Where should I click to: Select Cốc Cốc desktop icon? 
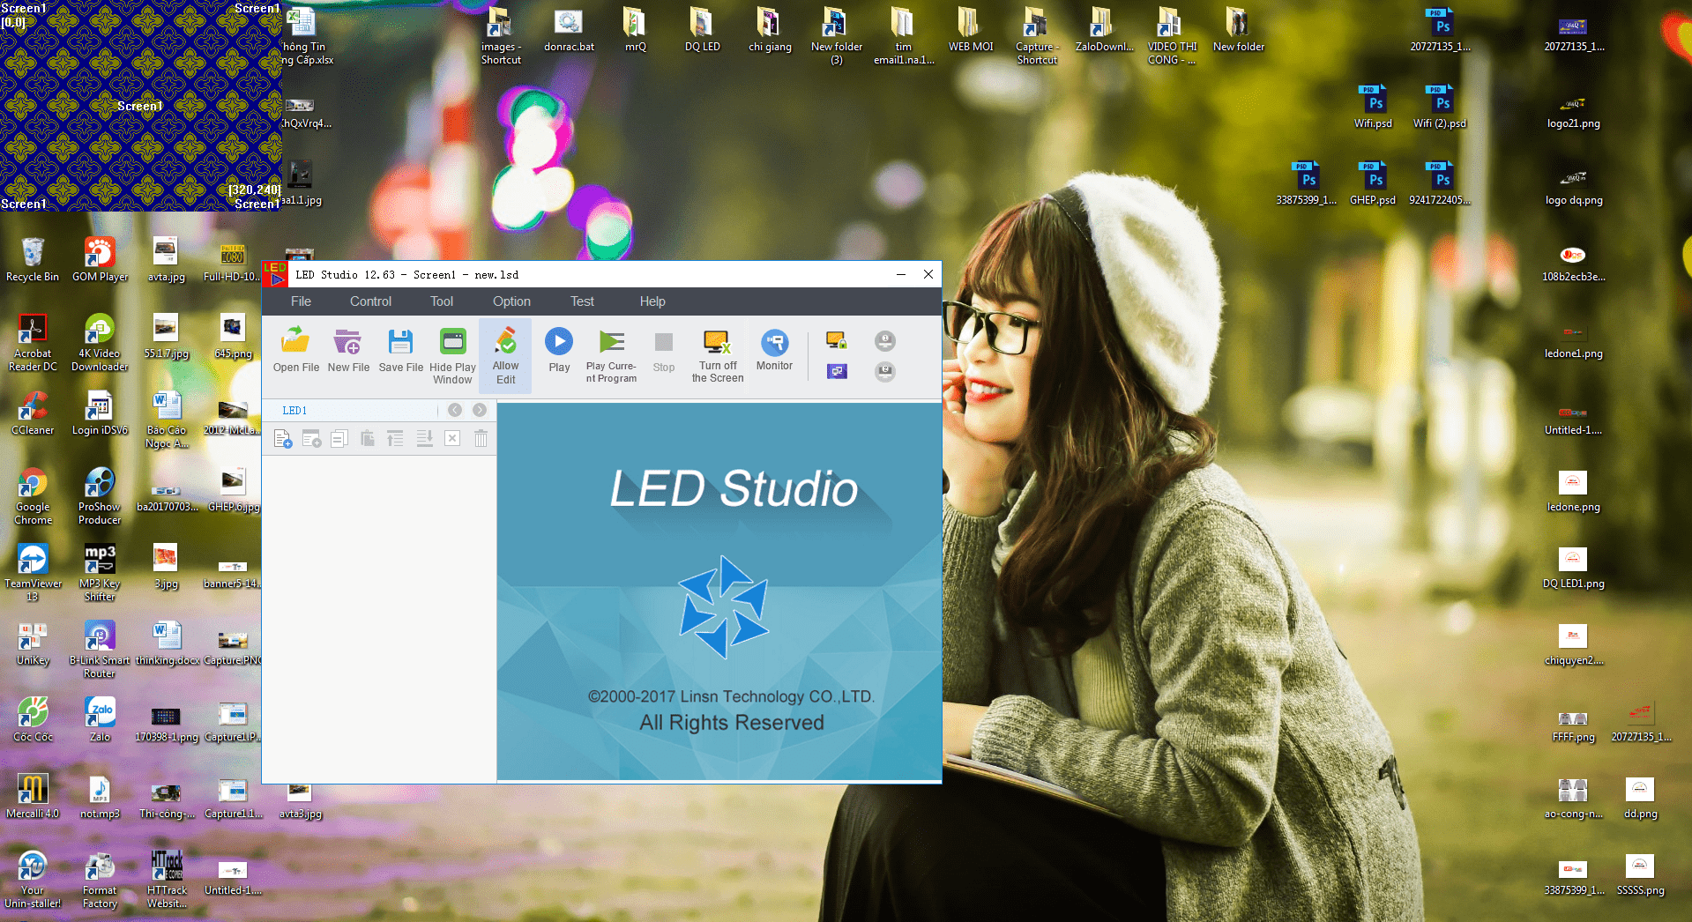point(33,720)
